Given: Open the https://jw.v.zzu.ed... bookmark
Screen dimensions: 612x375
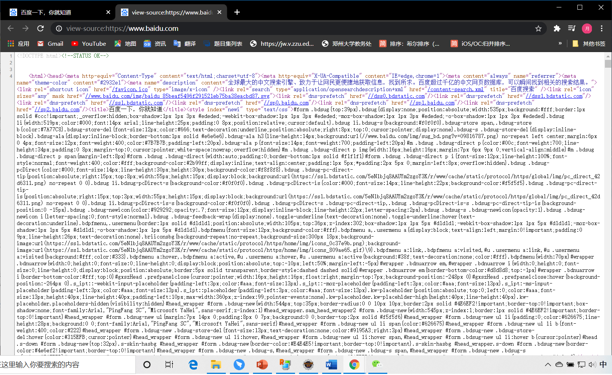Looking at the screenshot, I should point(282,44).
